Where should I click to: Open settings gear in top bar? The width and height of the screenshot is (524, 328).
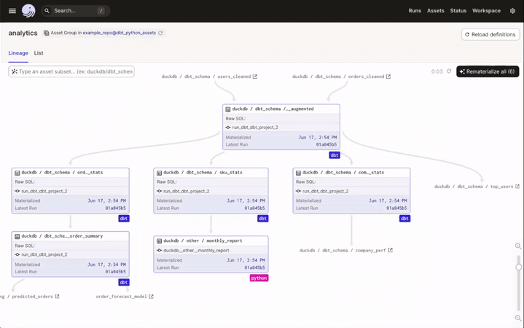(x=512, y=11)
